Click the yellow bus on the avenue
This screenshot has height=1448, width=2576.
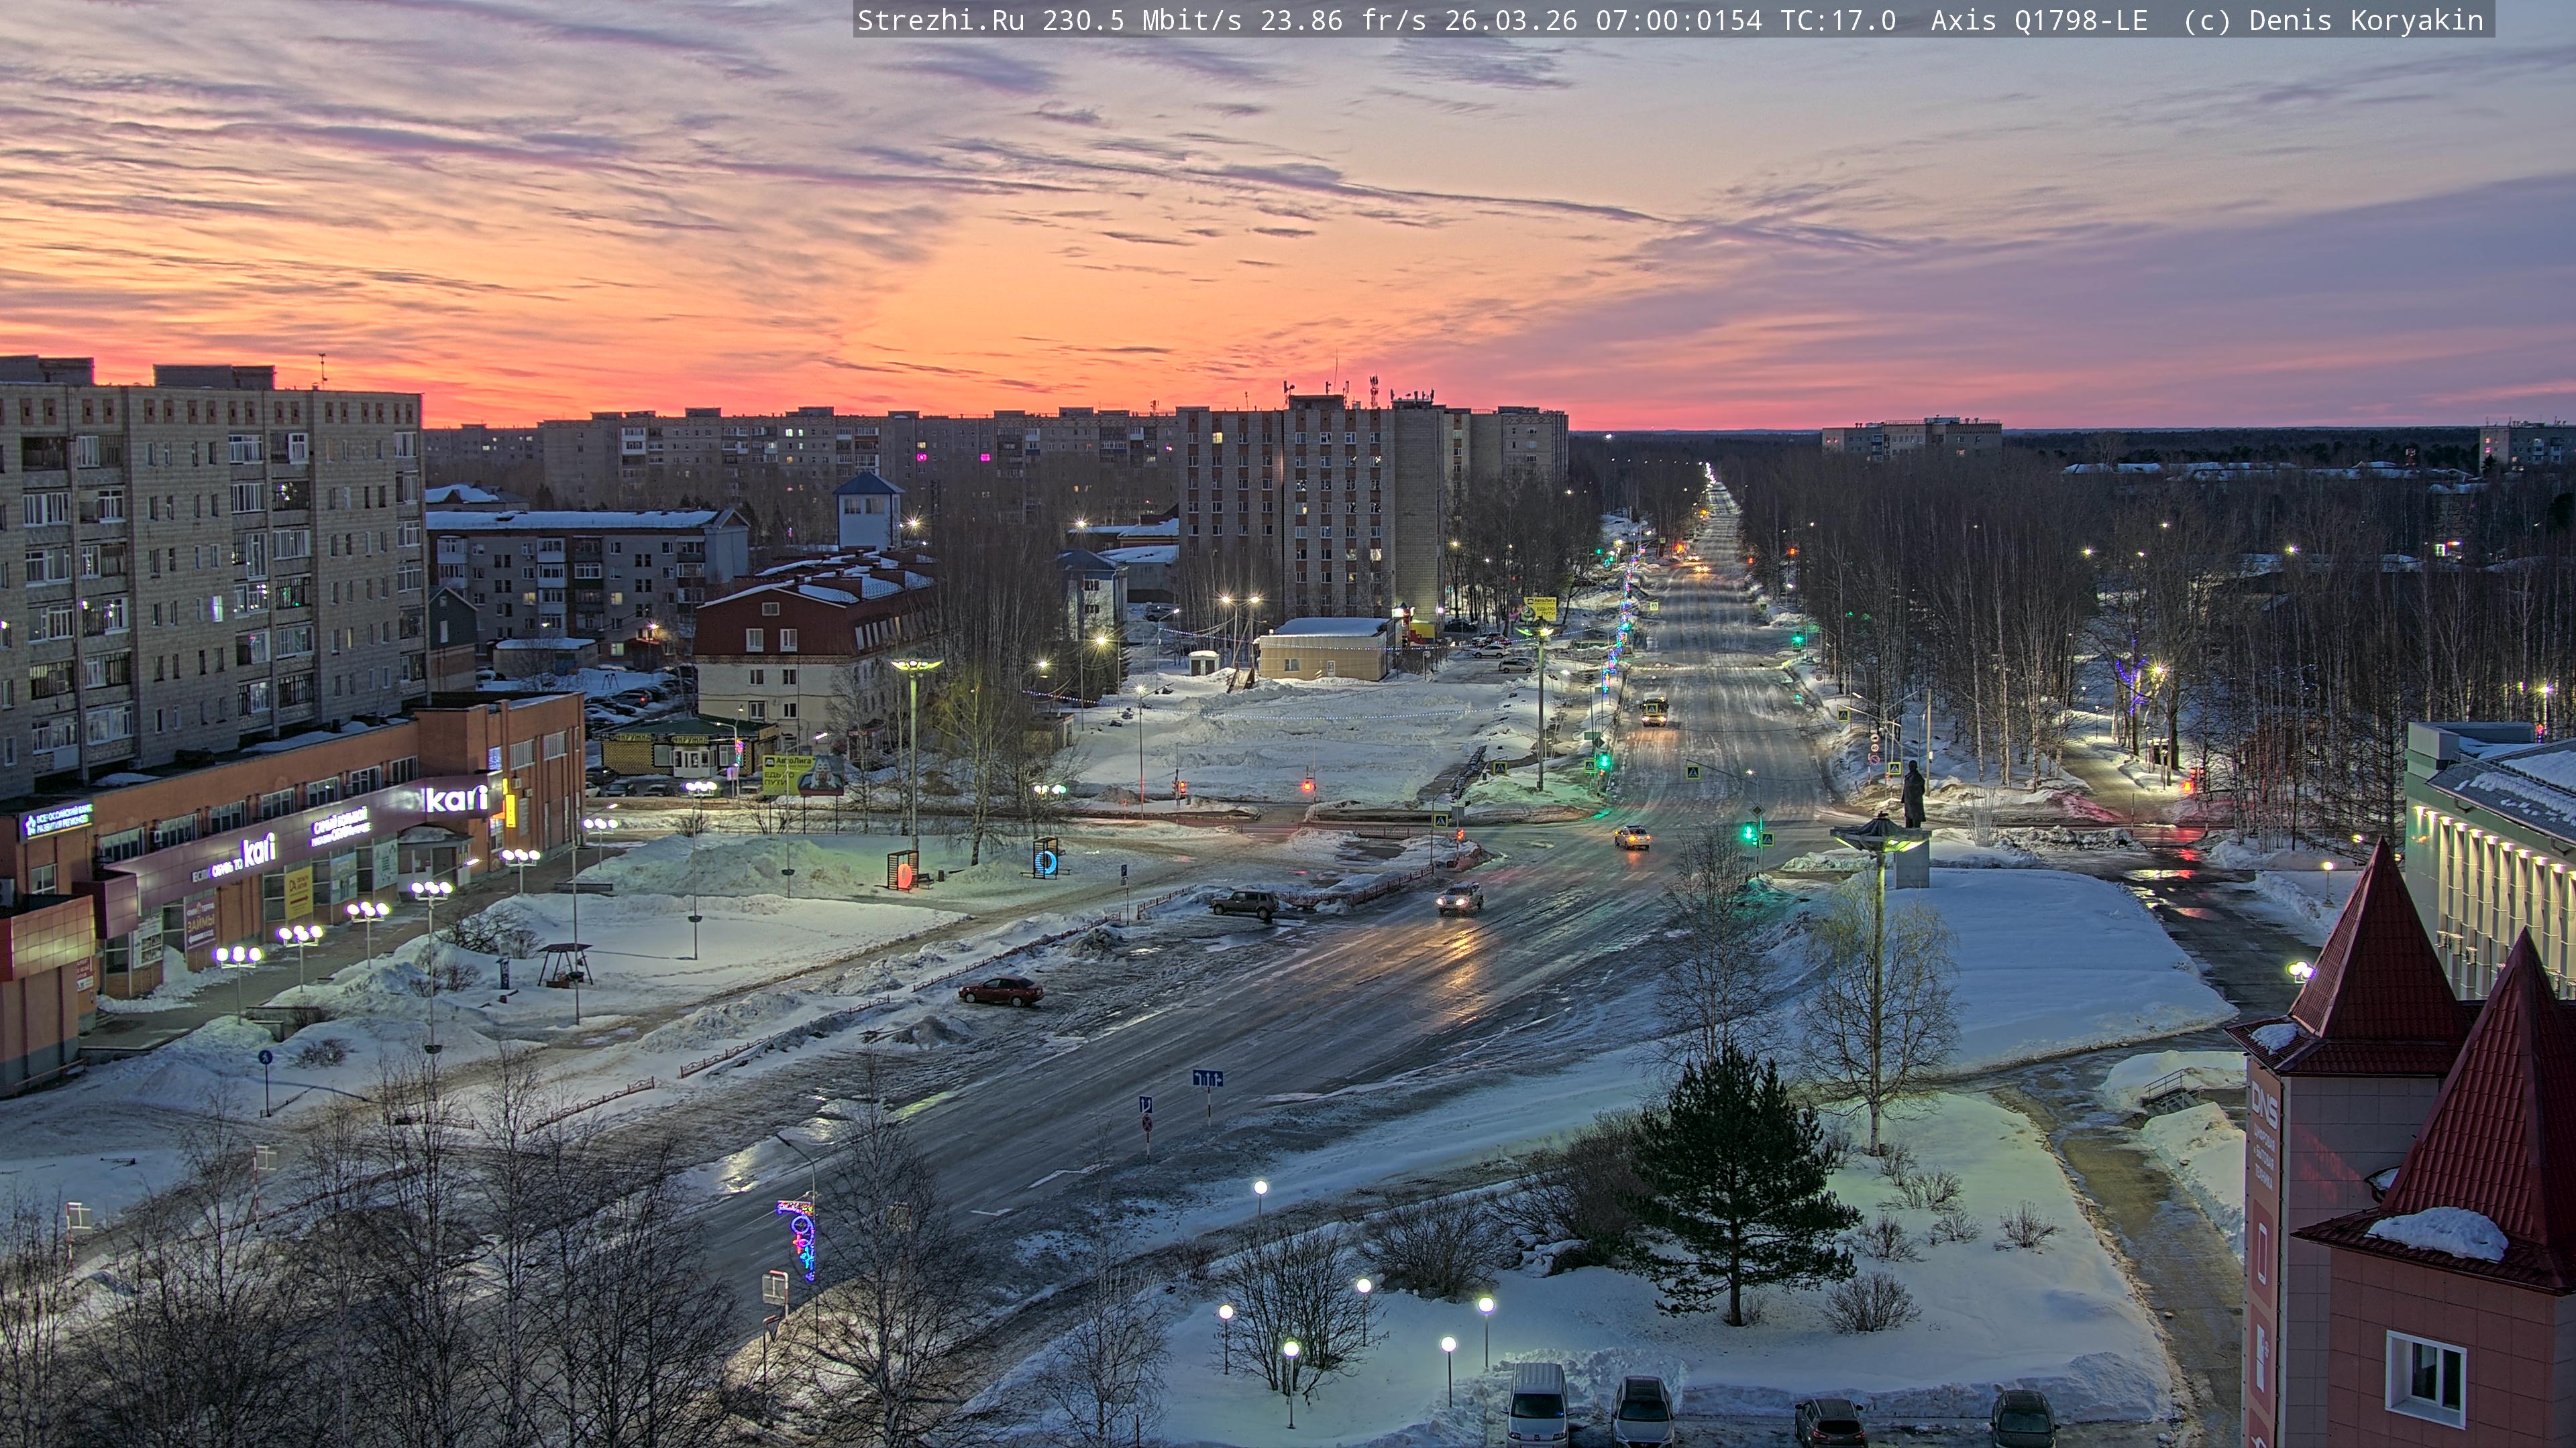(1654, 711)
